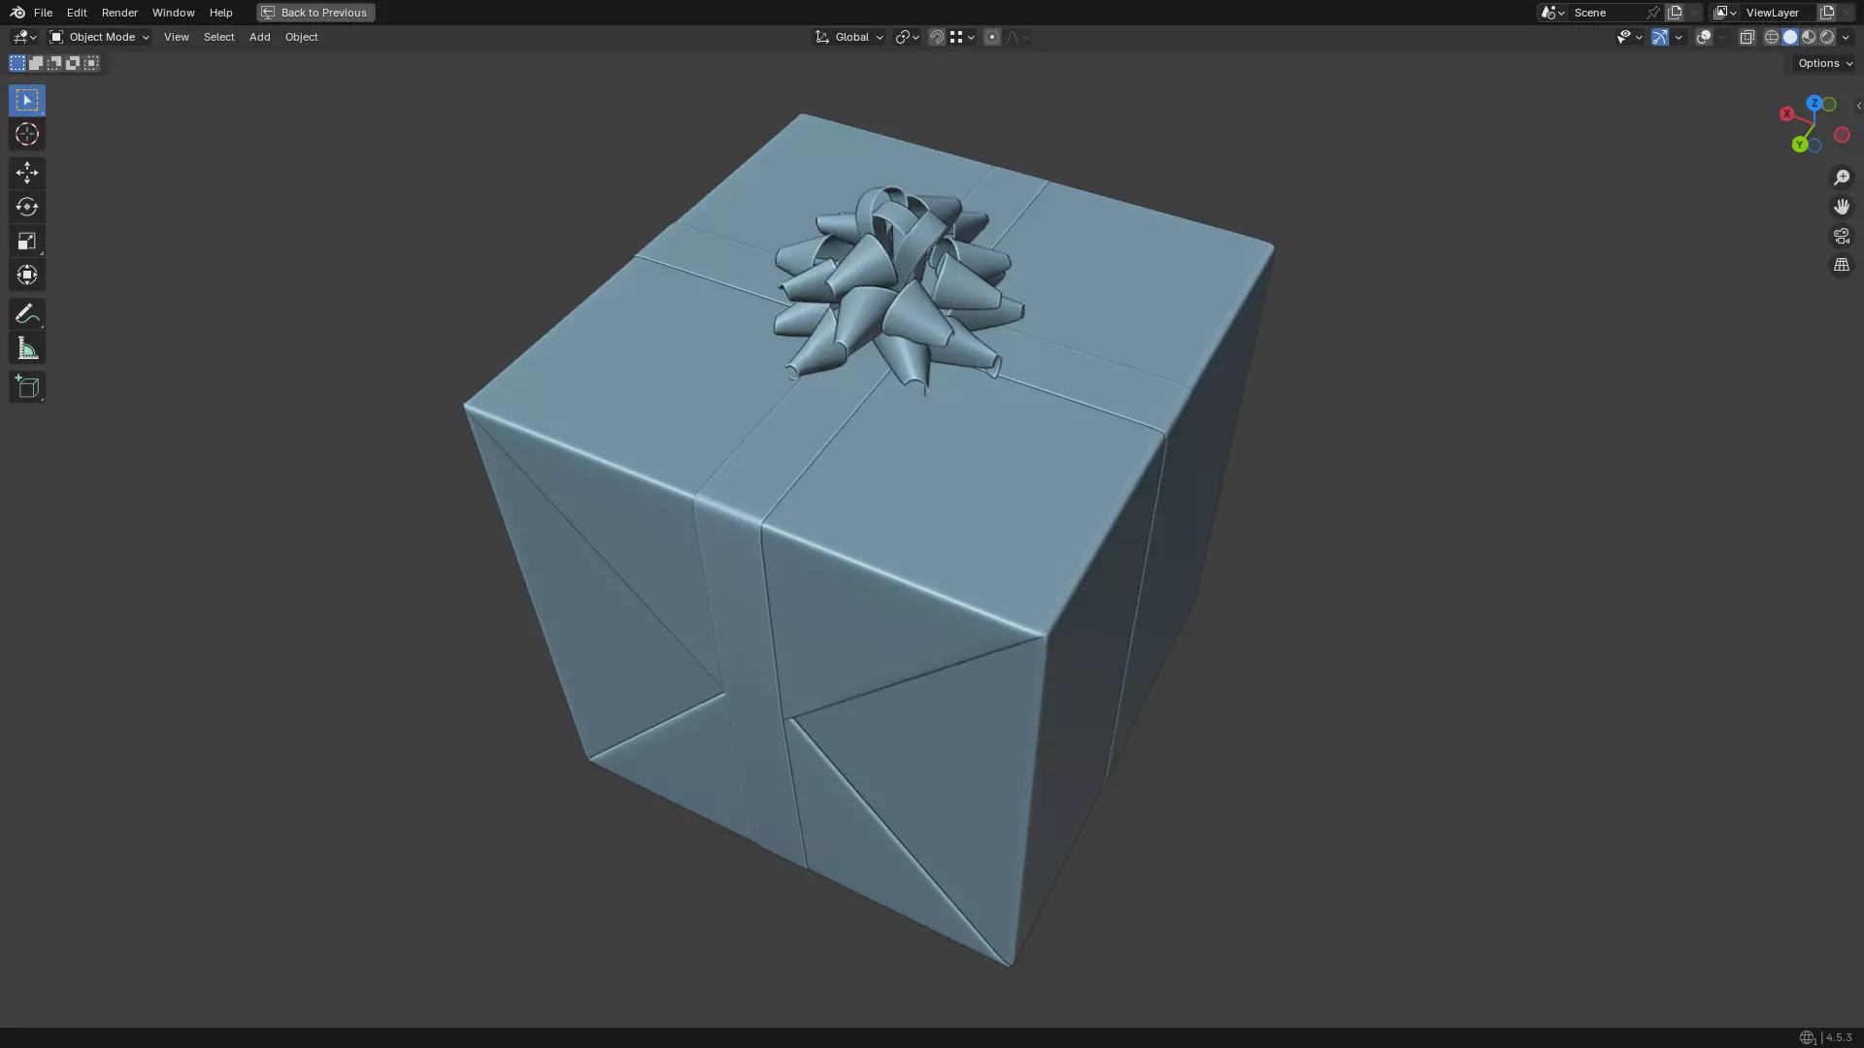Open the snapping options dropdown
This screenshot has height=1048, width=1864.
(x=962, y=37)
